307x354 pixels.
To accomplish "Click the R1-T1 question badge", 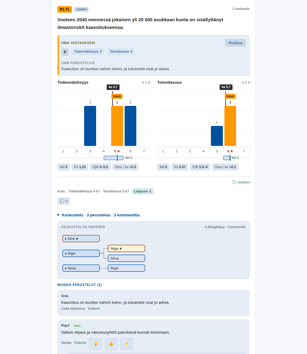I will (65, 9).
